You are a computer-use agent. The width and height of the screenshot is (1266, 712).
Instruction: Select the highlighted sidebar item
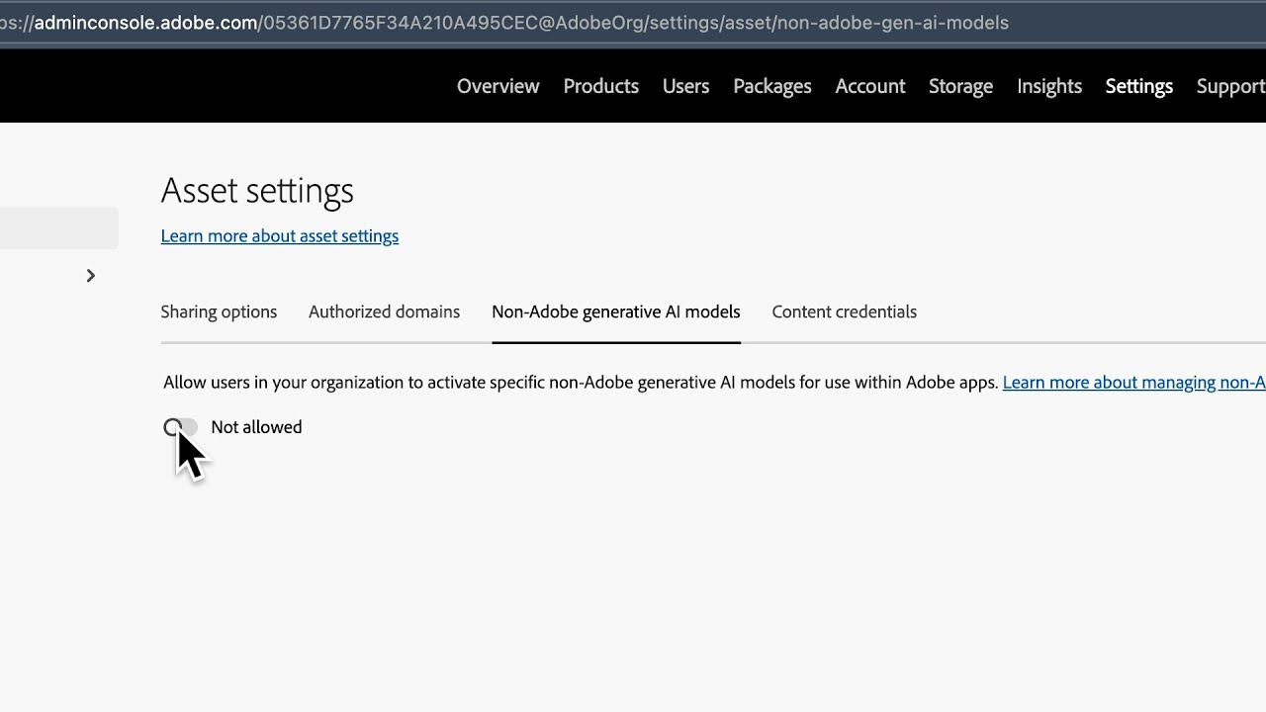tap(59, 227)
